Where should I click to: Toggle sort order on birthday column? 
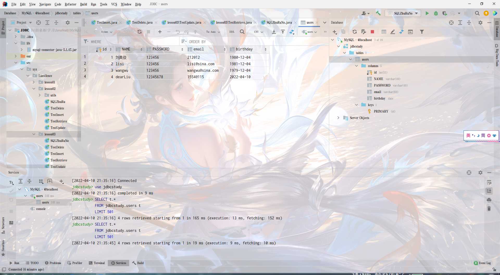(x=265, y=49)
